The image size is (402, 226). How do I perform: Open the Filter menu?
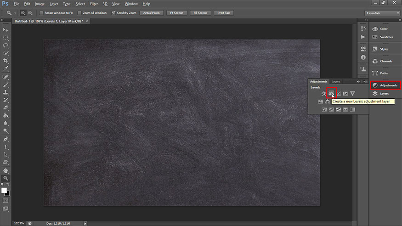pos(94,4)
